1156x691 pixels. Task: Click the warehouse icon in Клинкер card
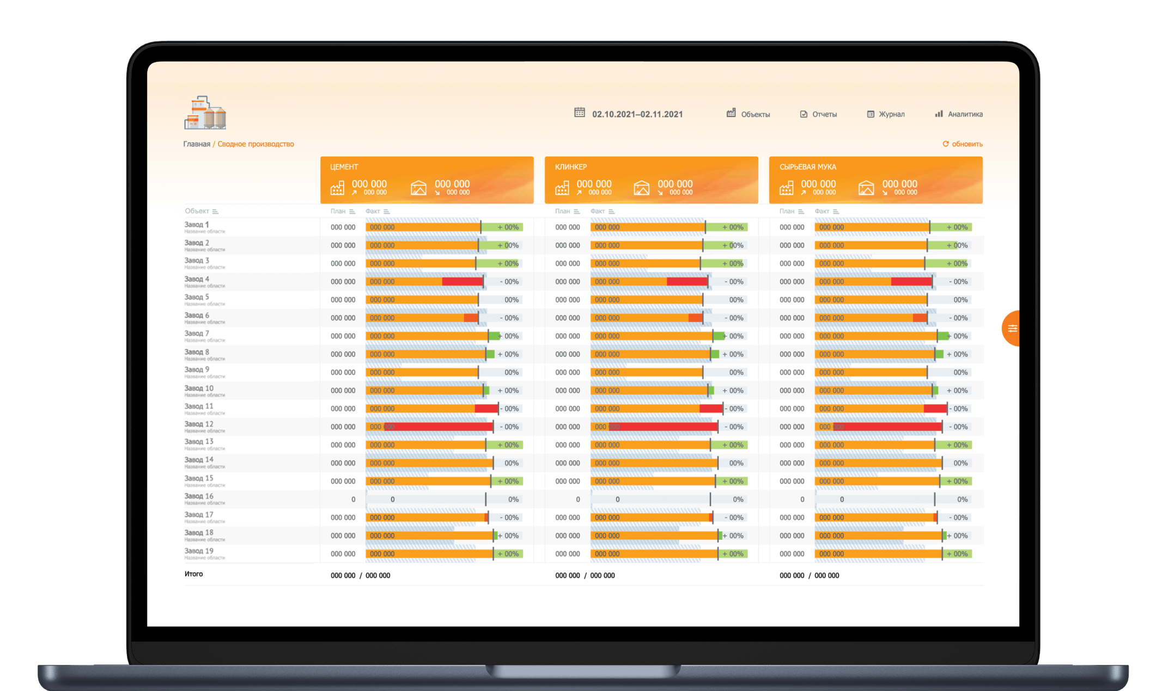[641, 188]
